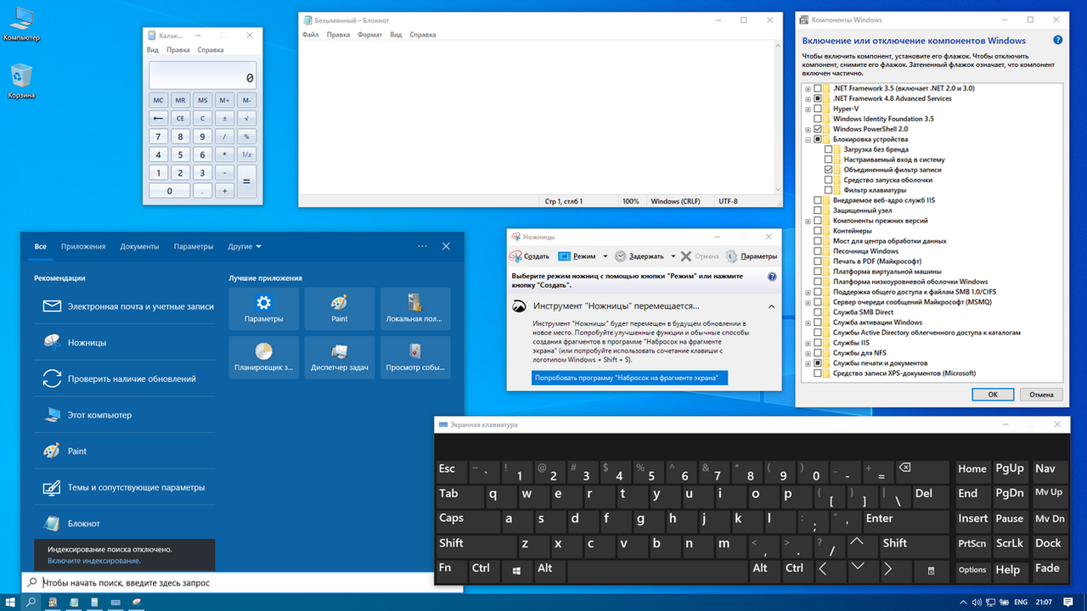This screenshot has height=611, width=1087.
Task: Open the Файл menu in Notepad
Action: [x=310, y=35]
